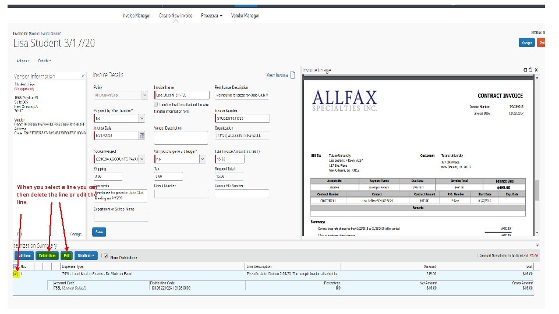Go to Invoice Manager
This screenshot has height=314, width=559.
(x=136, y=16)
